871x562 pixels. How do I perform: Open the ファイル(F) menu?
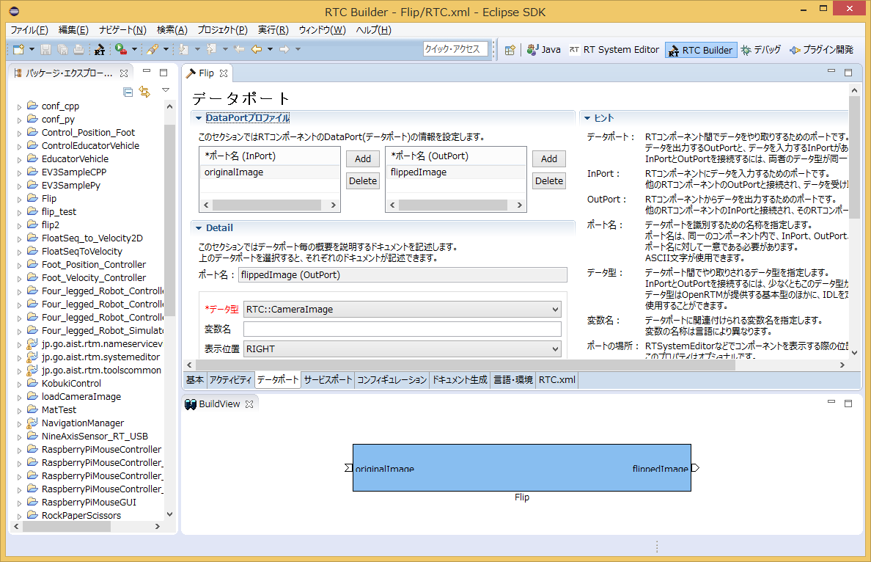[x=29, y=30]
